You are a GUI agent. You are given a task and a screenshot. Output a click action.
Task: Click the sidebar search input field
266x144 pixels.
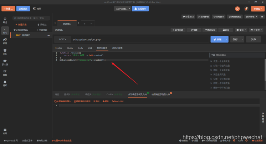pos(31,18)
